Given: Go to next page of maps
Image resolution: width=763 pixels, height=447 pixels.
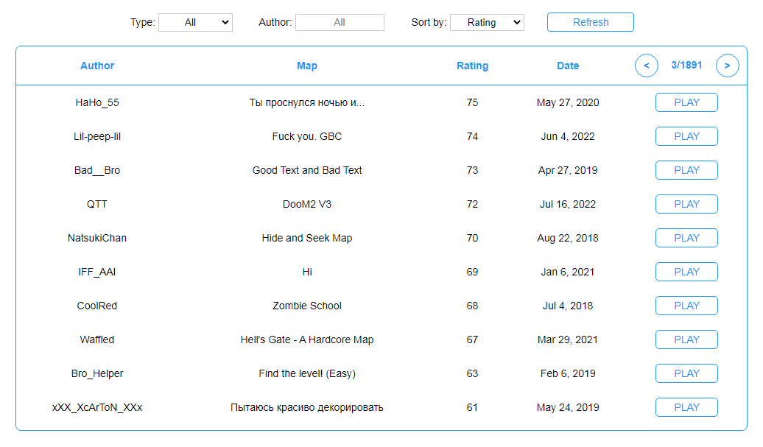Looking at the screenshot, I should point(727,66).
